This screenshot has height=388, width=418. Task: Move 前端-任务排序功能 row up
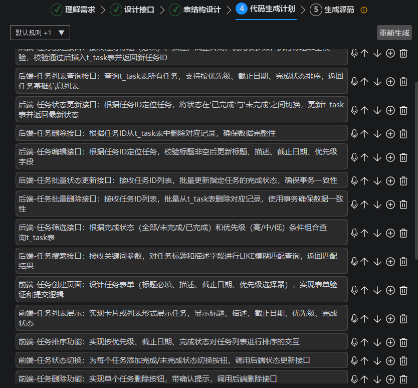coord(365,342)
